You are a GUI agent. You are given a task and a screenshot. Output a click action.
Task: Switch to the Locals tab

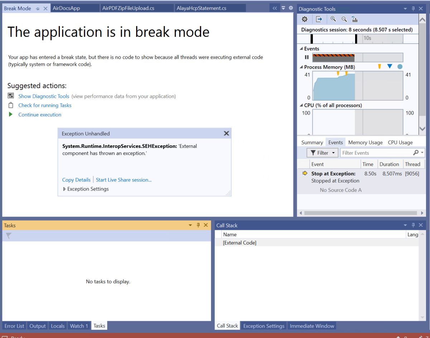coord(58,326)
